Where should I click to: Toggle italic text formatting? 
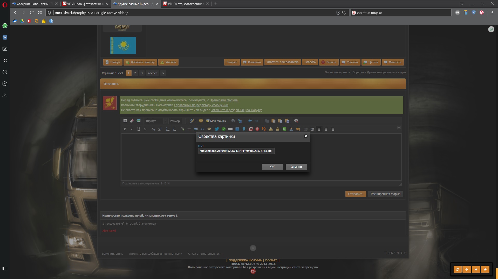coord(132,129)
